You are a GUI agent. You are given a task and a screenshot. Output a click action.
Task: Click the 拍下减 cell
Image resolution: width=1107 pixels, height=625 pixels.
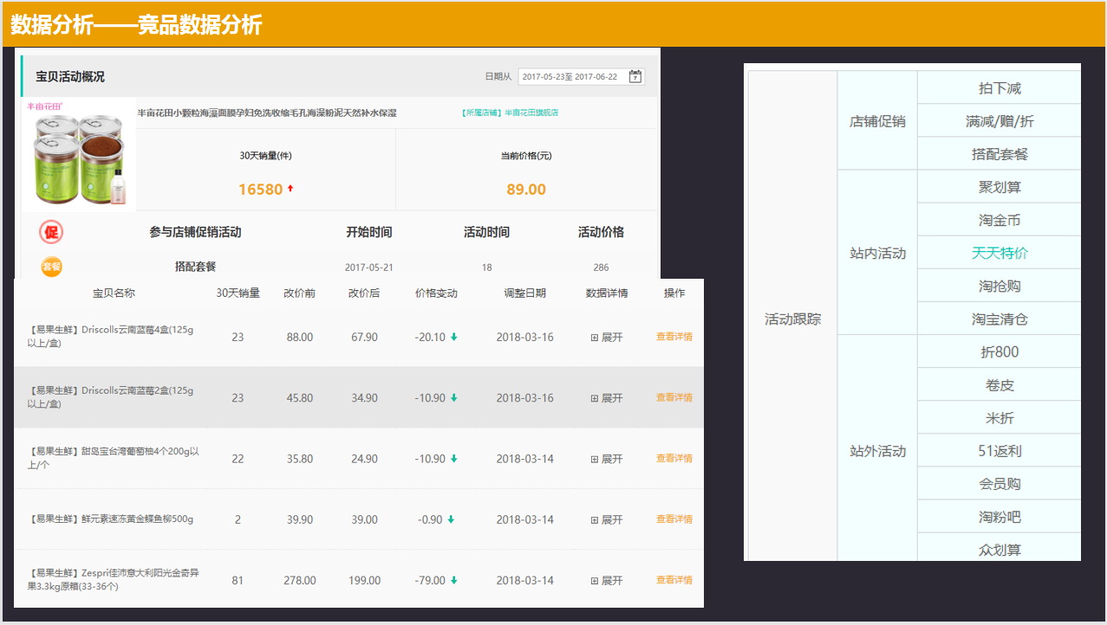pyautogui.click(x=1000, y=88)
